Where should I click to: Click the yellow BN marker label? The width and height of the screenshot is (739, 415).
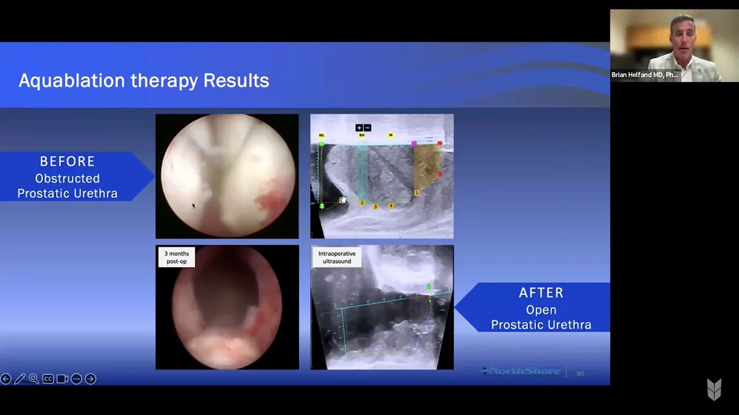point(362,135)
